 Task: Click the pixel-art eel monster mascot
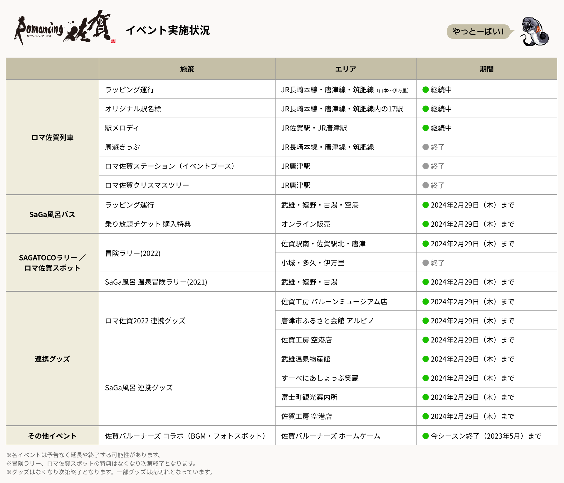[534, 31]
